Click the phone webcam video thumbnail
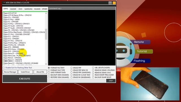The height and width of the screenshot is (102, 181). [150, 84]
